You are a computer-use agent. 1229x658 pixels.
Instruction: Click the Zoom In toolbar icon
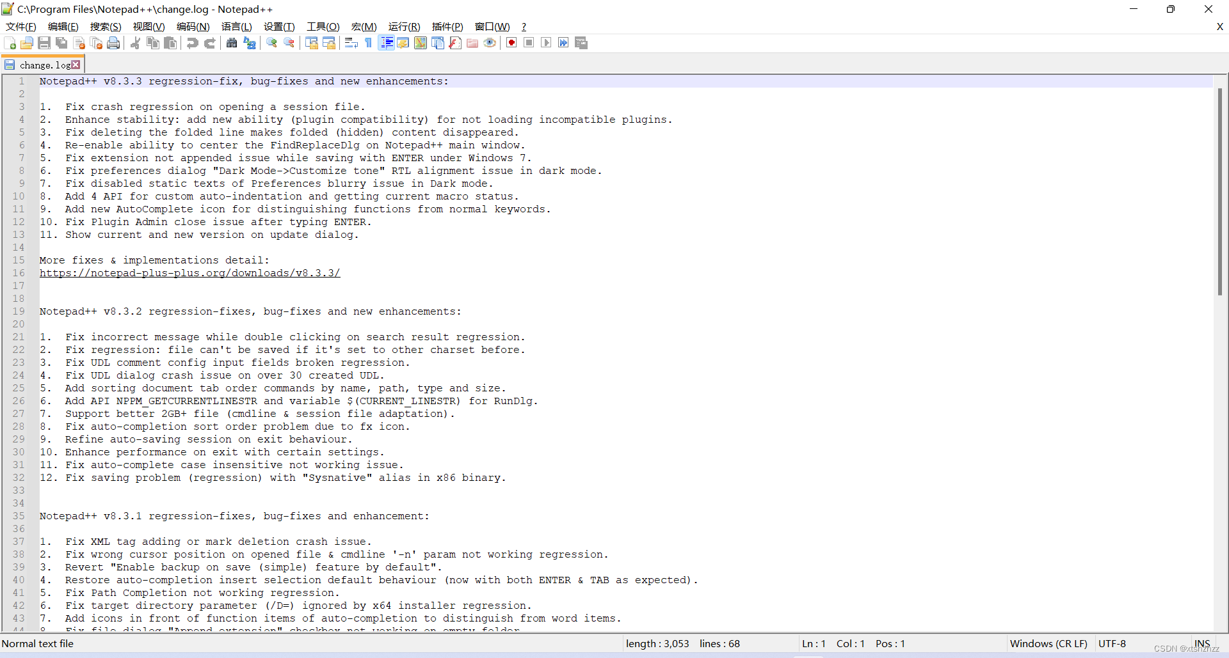coord(272,43)
